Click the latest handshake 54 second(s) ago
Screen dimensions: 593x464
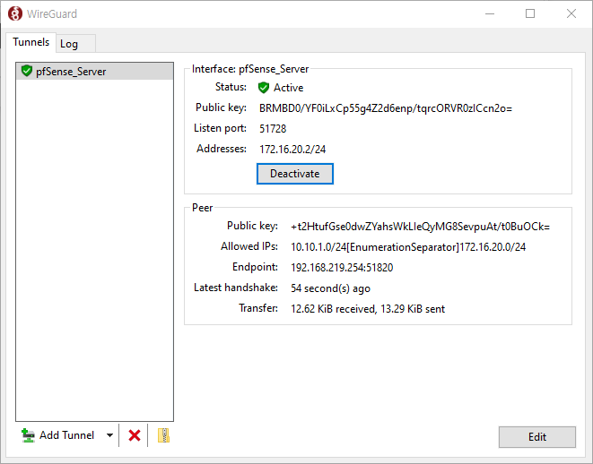pyautogui.click(x=330, y=288)
